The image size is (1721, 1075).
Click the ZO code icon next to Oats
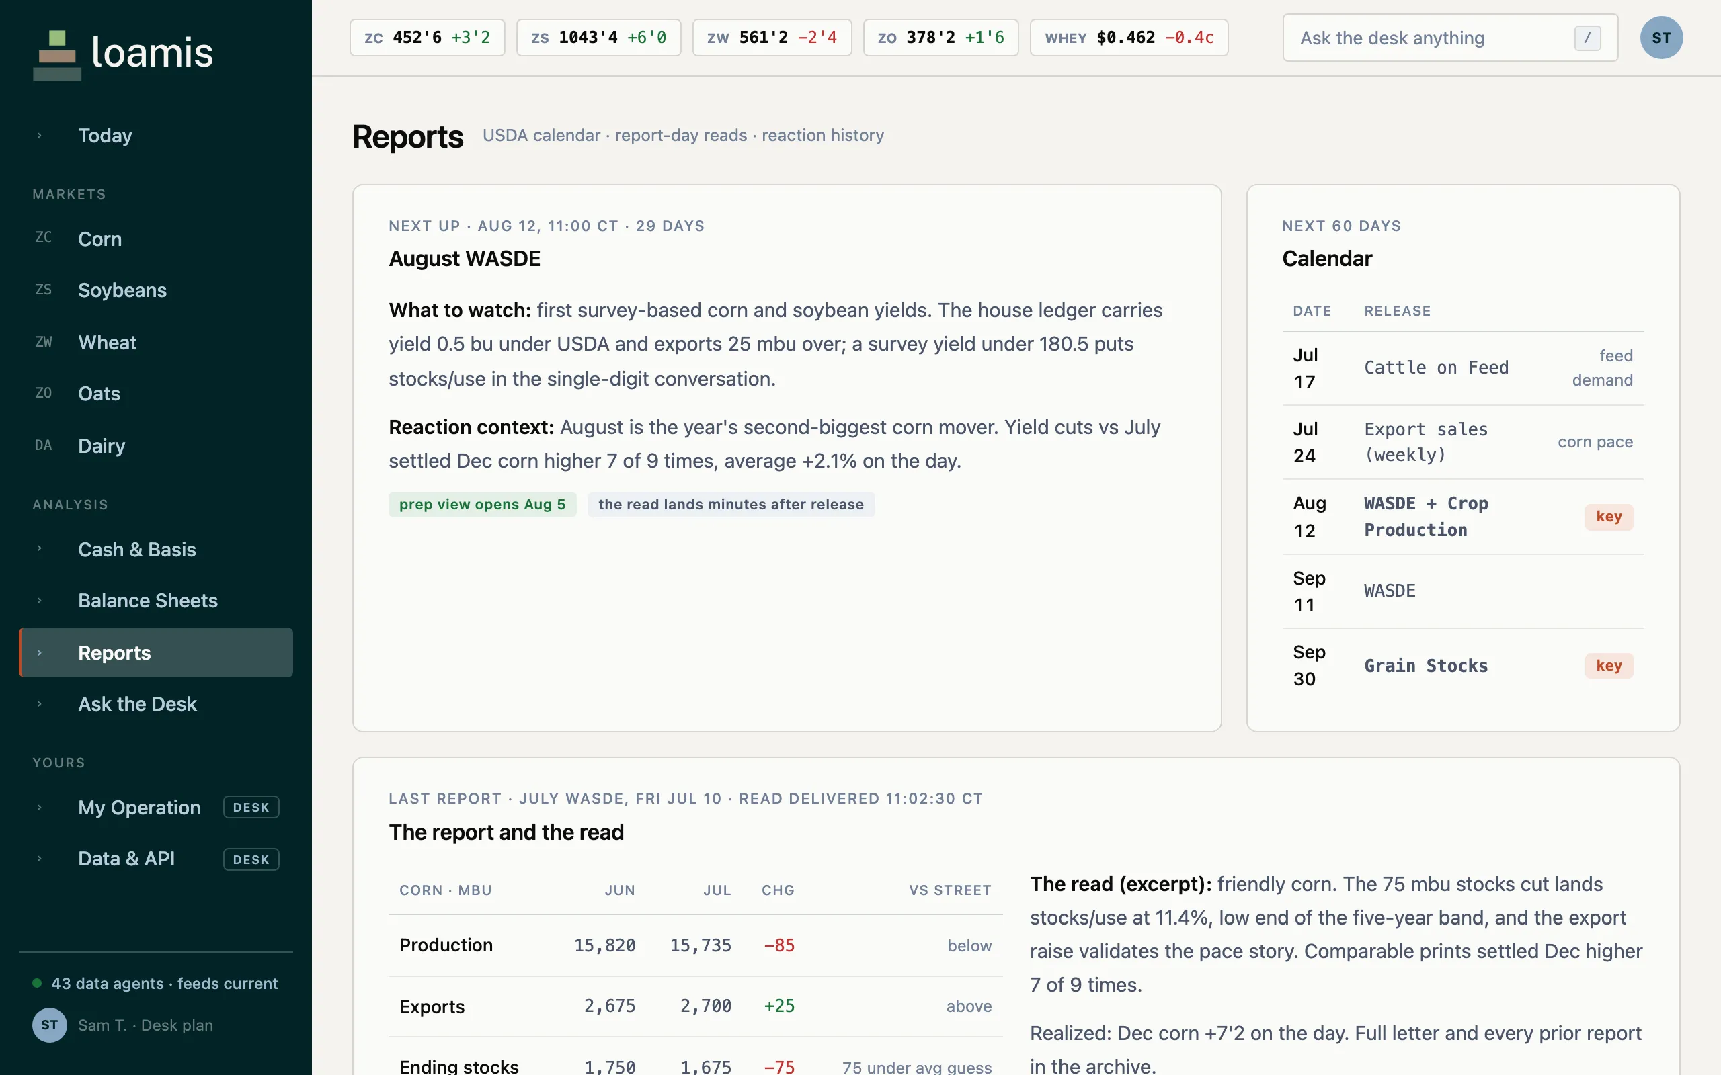44,393
